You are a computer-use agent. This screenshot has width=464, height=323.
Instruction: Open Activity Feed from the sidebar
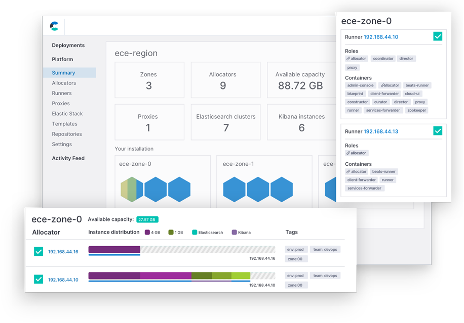tap(68, 158)
